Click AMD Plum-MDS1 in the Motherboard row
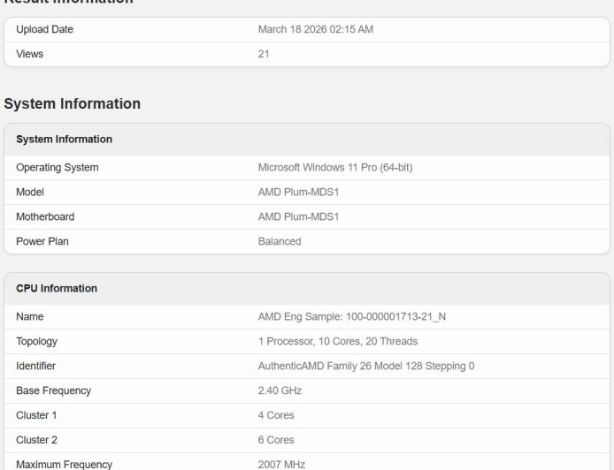This screenshot has width=614, height=470. 298,216
